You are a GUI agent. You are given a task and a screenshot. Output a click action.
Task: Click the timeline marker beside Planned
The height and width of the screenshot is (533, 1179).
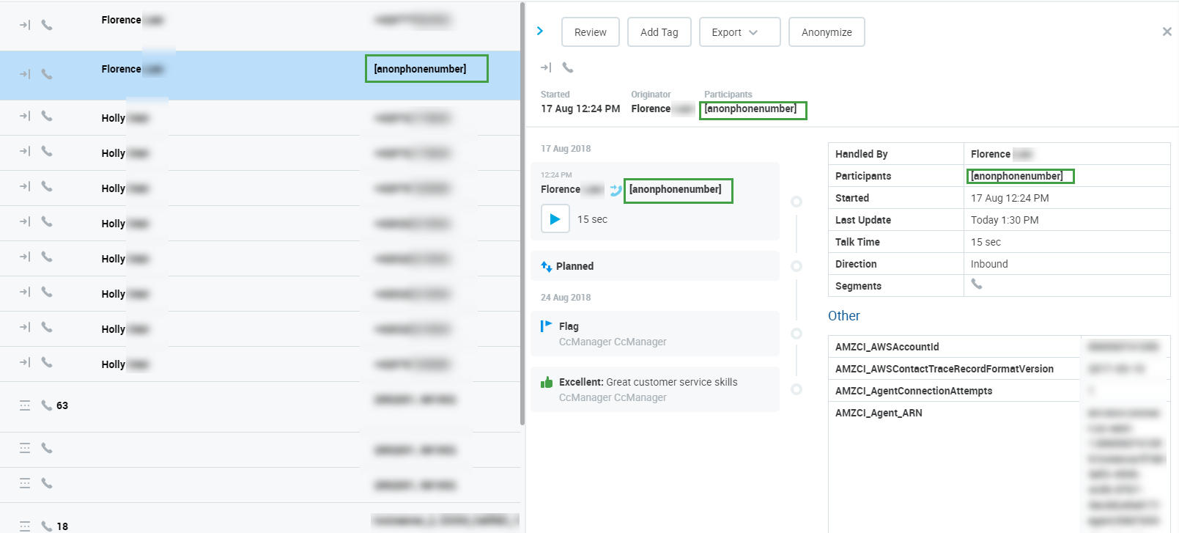click(x=797, y=266)
